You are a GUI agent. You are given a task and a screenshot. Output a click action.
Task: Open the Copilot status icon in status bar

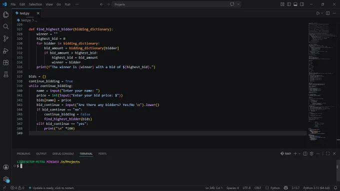(x=286, y=187)
